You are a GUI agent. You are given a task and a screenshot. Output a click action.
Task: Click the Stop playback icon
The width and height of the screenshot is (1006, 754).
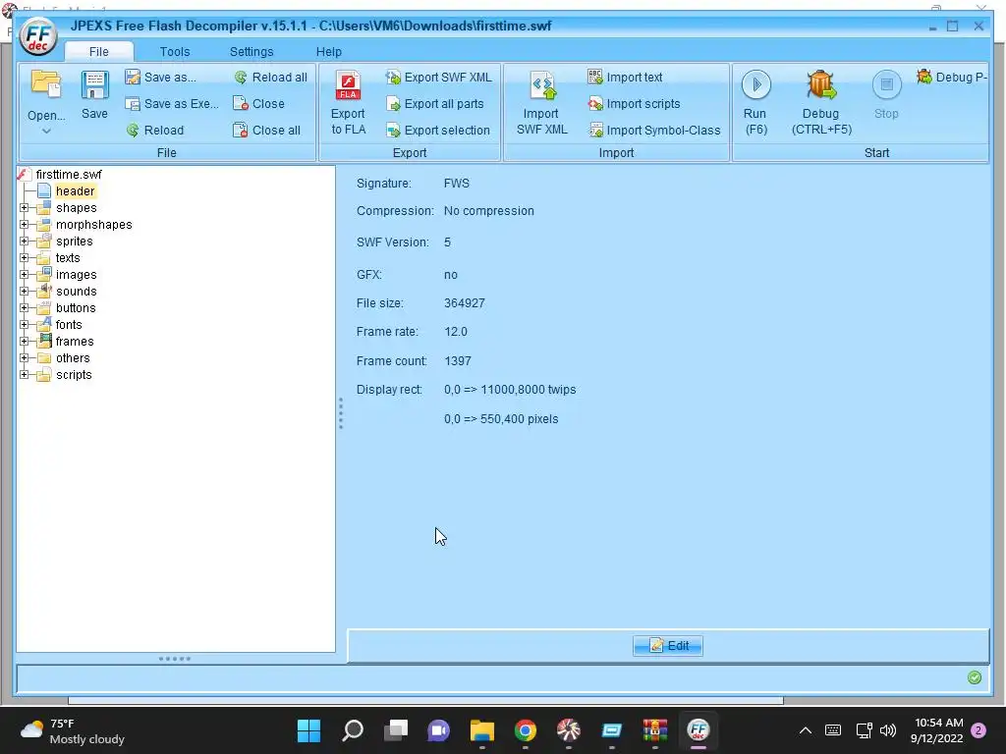pyautogui.click(x=887, y=84)
